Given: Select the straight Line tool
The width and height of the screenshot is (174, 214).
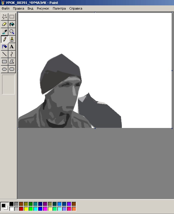Looking at the screenshot, I should (x=4, y=54).
